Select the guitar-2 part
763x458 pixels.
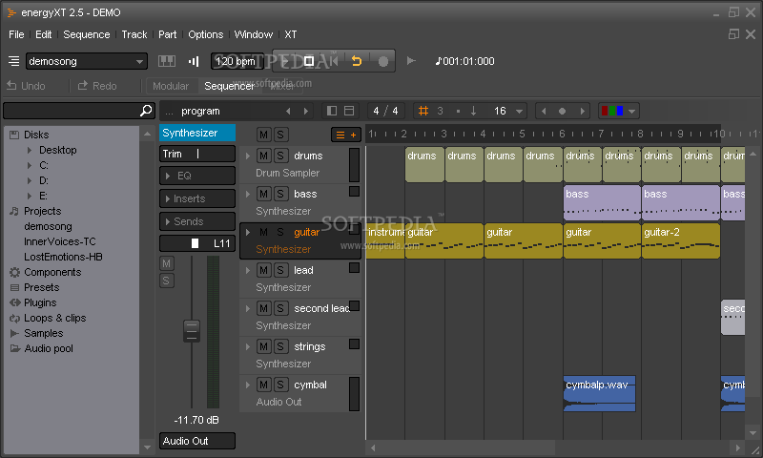[681, 240]
